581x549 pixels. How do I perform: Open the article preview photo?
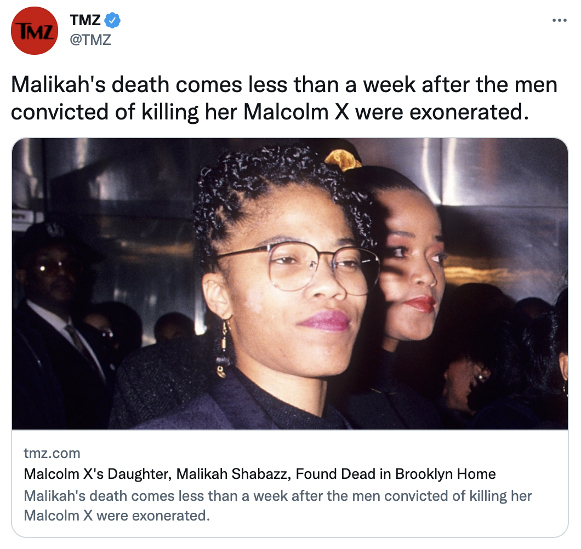click(290, 284)
